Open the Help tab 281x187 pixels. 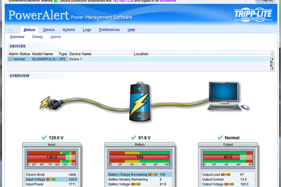131,30
